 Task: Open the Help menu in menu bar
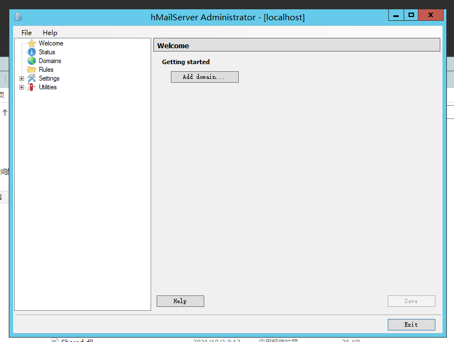pos(50,33)
